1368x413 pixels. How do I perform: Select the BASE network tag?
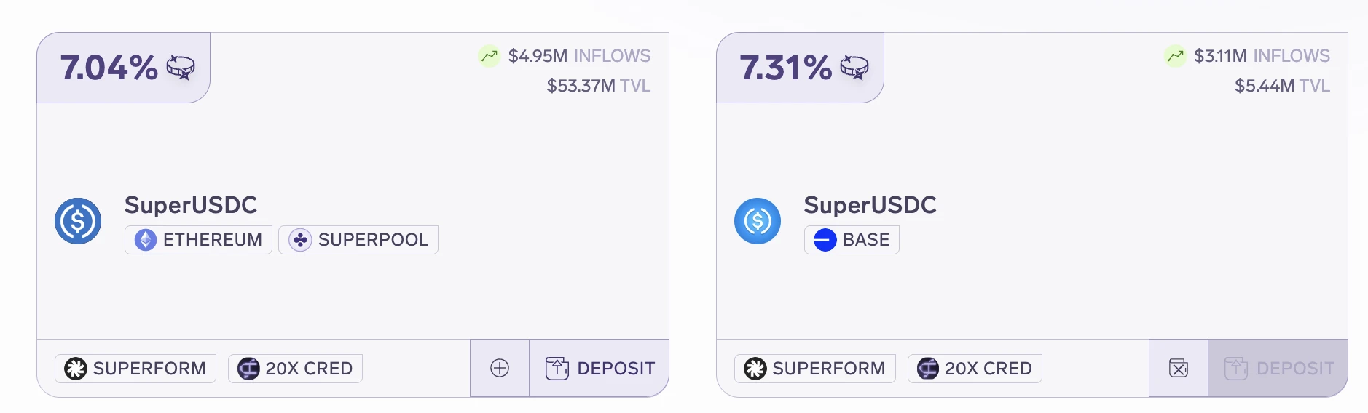click(x=852, y=240)
